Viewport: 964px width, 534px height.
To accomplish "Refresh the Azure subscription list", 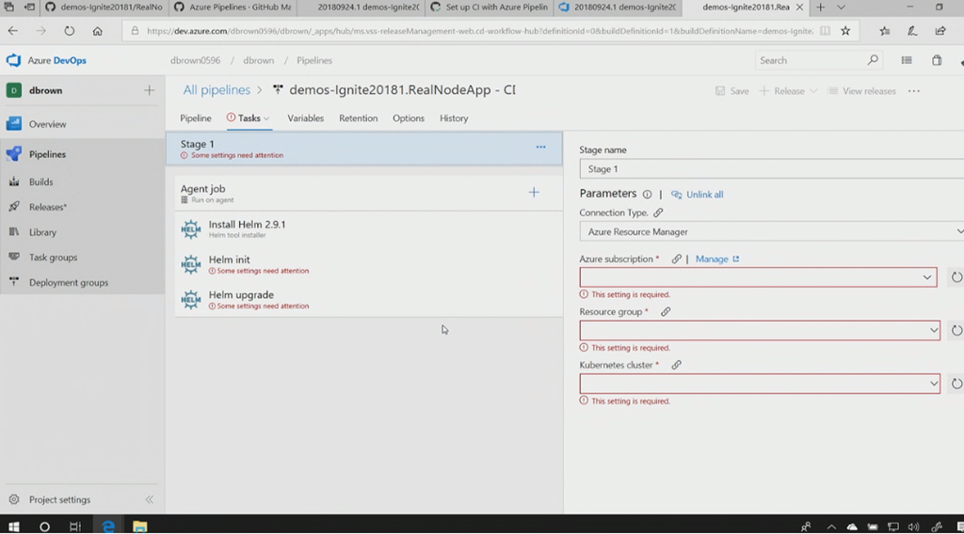I will point(956,277).
